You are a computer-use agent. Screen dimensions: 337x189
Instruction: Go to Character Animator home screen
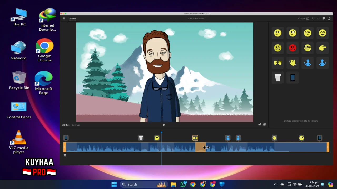coord(64,18)
